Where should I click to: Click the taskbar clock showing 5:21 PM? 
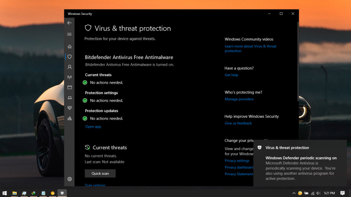click(x=330, y=193)
